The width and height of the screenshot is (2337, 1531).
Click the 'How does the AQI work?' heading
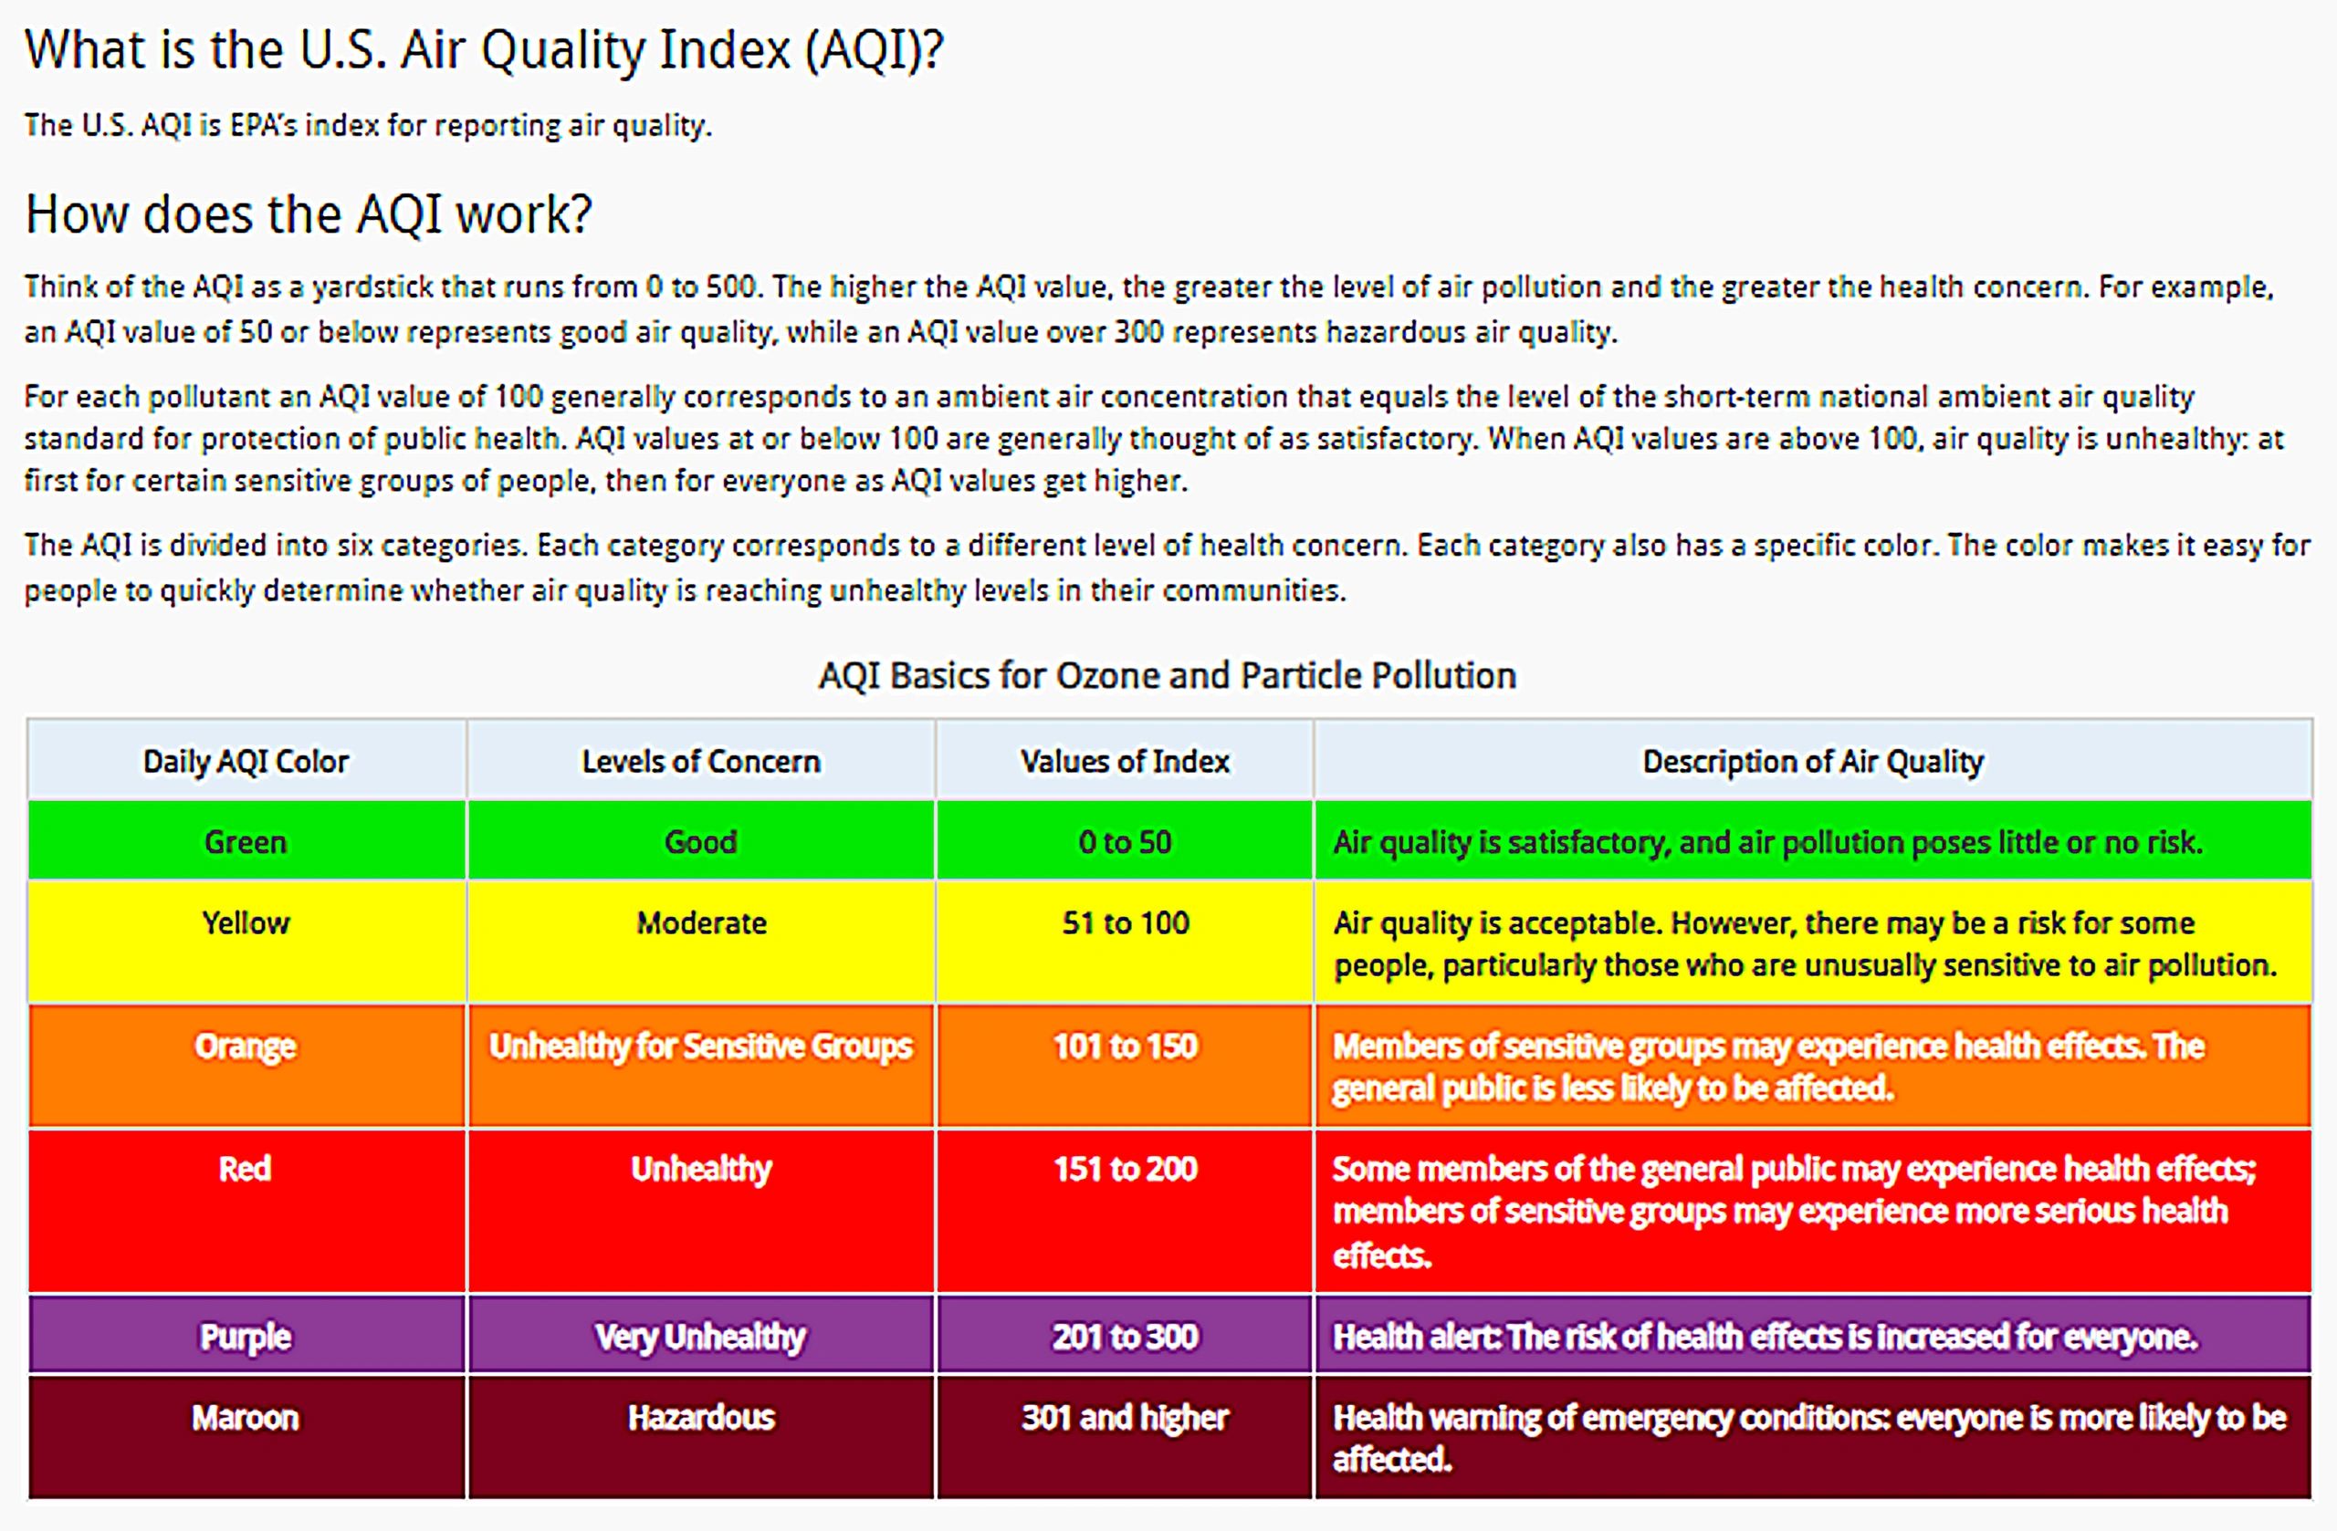[309, 214]
